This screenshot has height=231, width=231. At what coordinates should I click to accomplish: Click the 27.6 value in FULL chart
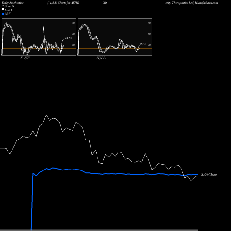tap(143, 44)
